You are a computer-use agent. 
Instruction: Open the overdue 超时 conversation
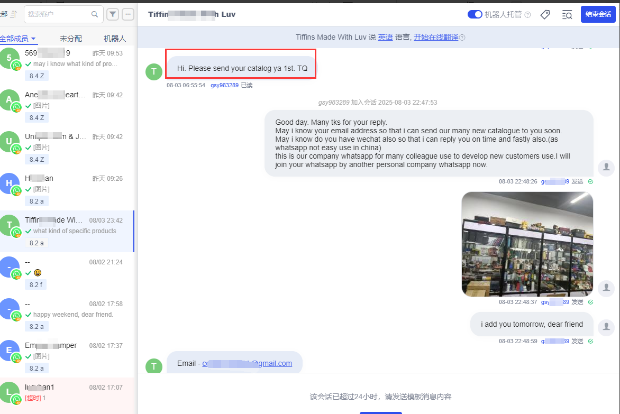(x=67, y=395)
